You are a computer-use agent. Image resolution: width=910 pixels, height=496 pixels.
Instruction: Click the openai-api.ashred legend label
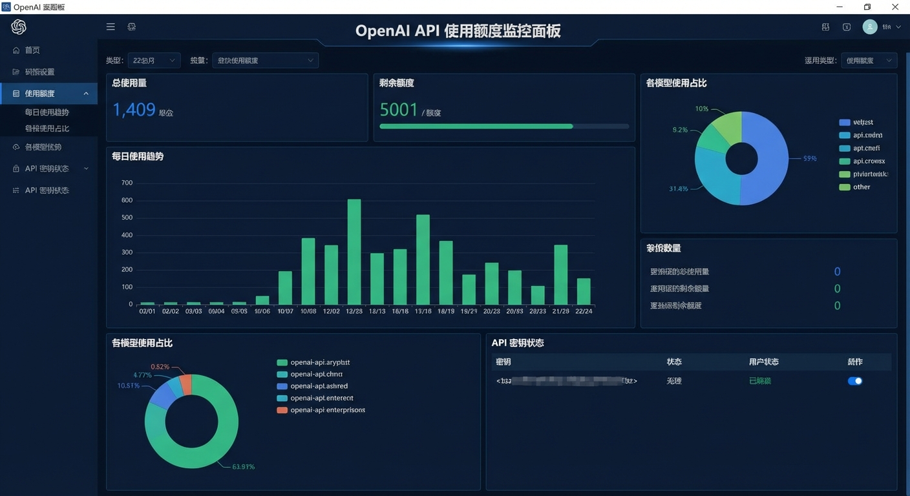click(319, 386)
